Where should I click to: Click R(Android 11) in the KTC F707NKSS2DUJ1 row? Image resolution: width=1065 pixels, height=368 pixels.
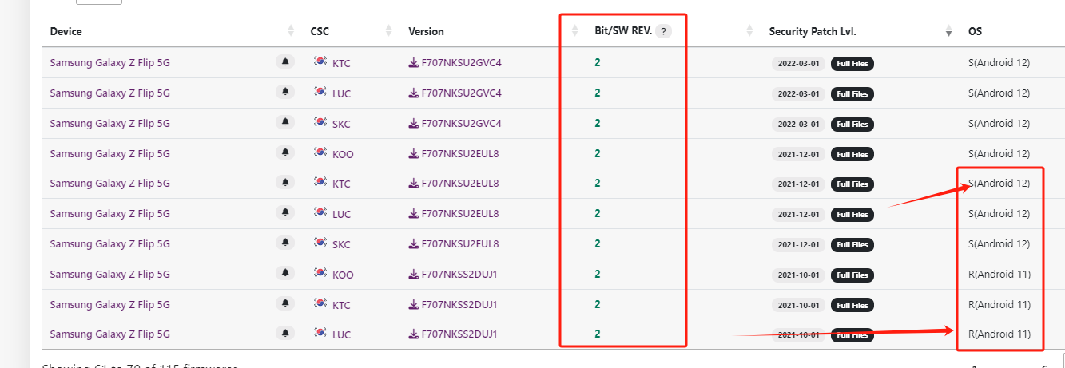[999, 304]
